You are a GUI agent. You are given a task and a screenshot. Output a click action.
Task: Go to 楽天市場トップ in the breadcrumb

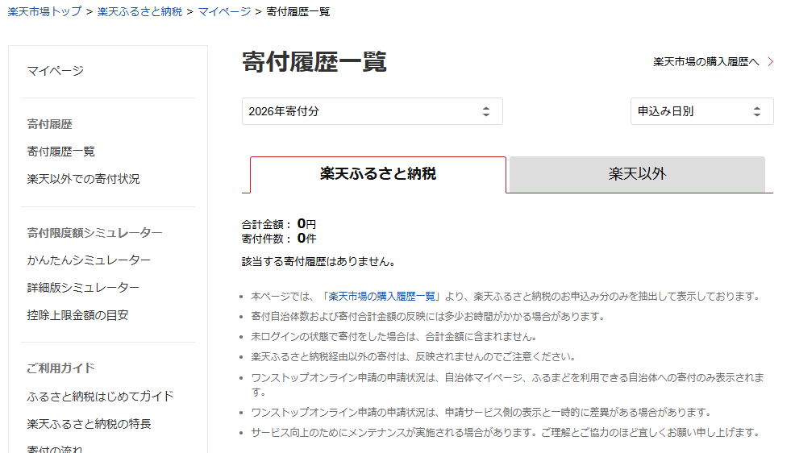[x=44, y=11]
